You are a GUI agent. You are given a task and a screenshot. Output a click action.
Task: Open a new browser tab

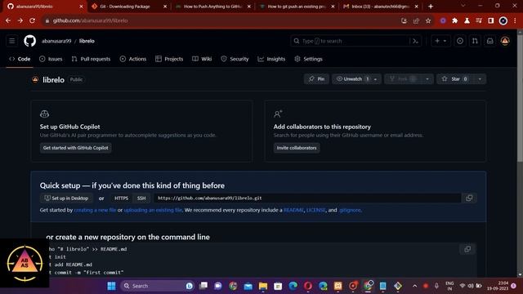431,7
